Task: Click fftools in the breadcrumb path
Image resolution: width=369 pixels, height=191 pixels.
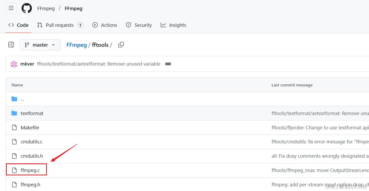Action: 100,45
